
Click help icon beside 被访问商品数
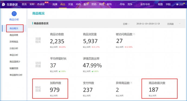[x=134, y=34]
